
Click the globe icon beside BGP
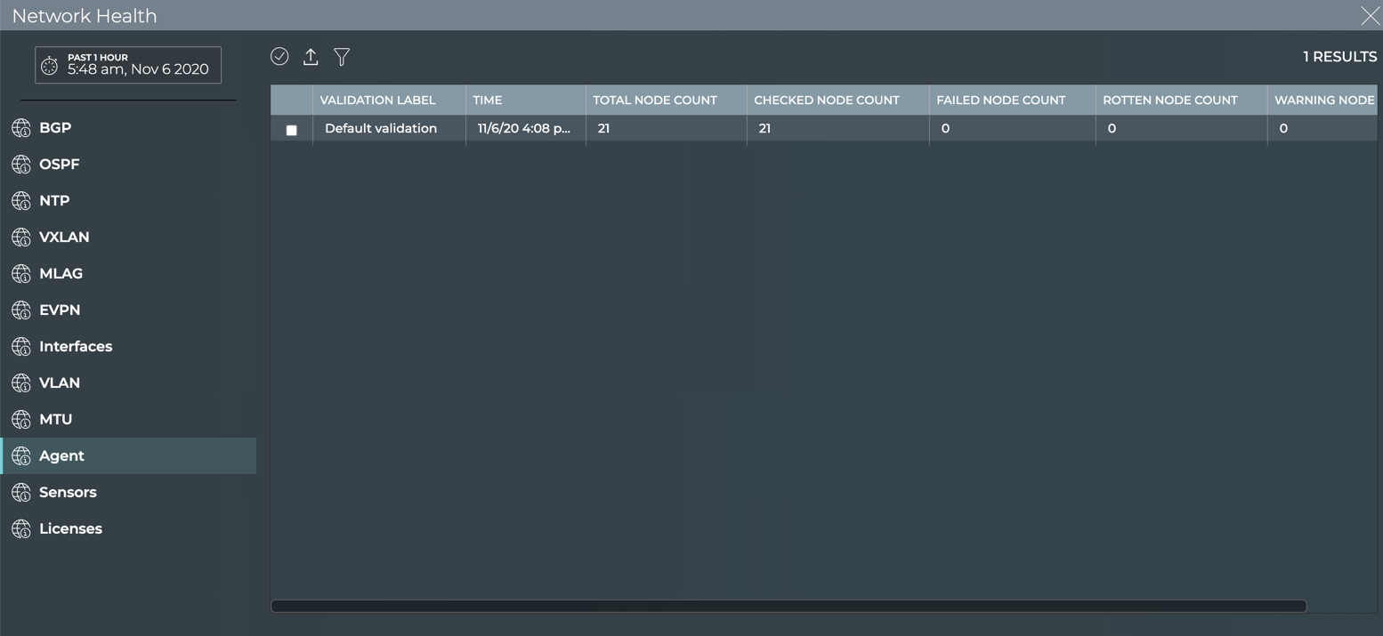[x=21, y=128]
